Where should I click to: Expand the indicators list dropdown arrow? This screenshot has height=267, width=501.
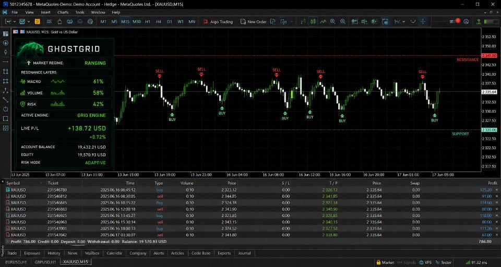pos(404,22)
